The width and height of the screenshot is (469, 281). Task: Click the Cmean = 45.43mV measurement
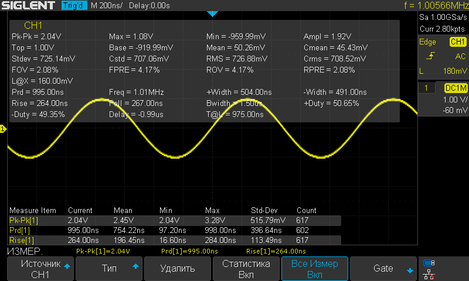(x=335, y=48)
